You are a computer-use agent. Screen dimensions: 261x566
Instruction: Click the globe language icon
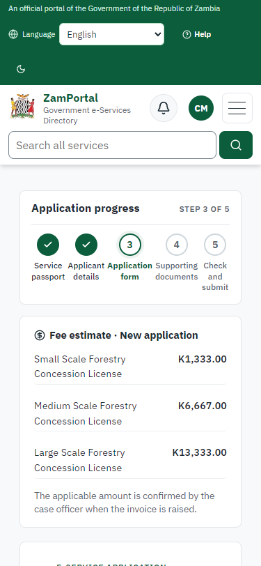point(13,34)
